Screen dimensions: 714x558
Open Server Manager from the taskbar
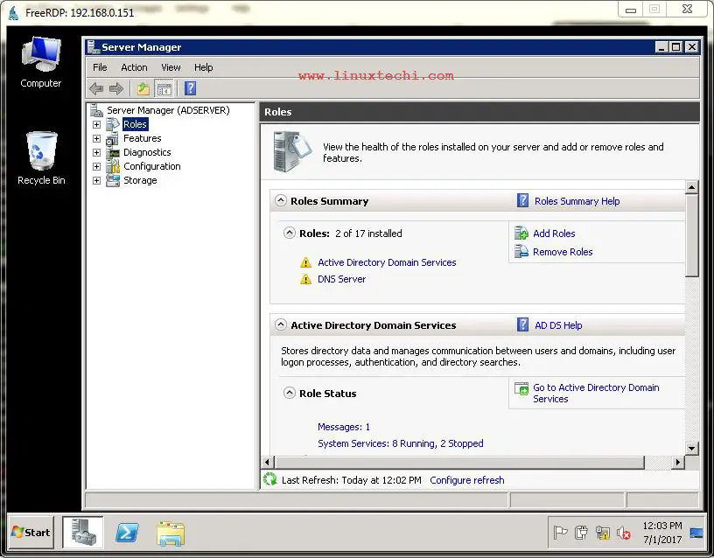tap(83, 532)
